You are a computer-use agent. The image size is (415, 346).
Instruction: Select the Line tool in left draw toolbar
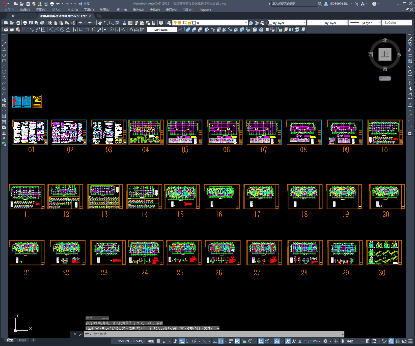coord(4,39)
